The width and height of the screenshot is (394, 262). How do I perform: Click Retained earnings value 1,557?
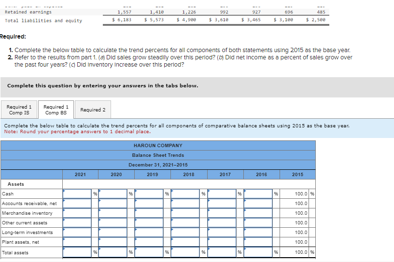tap(125, 12)
